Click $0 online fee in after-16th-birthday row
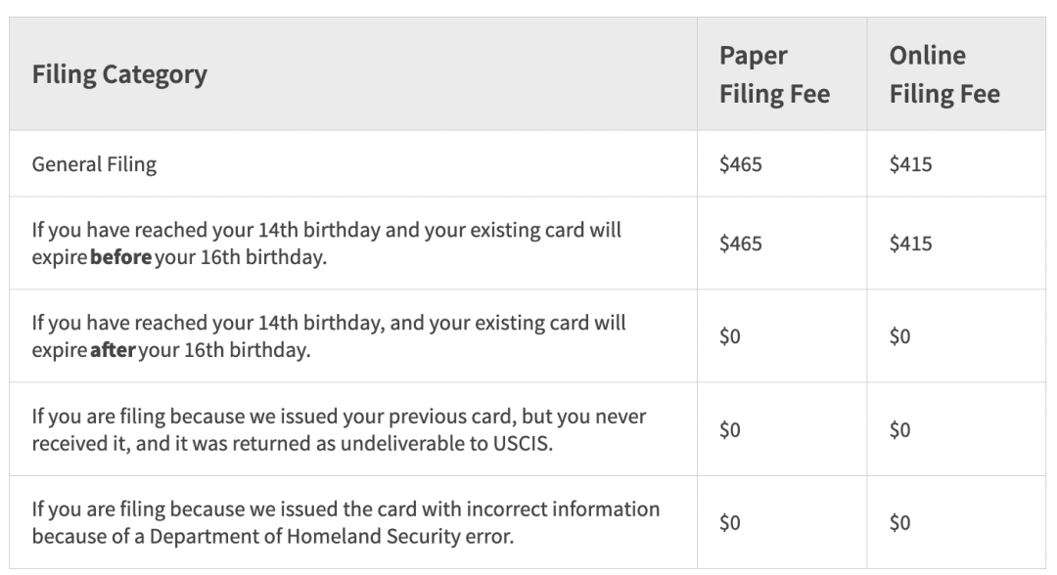Image resolution: width=1057 pixels, height=575 pixels. [900, 336]
